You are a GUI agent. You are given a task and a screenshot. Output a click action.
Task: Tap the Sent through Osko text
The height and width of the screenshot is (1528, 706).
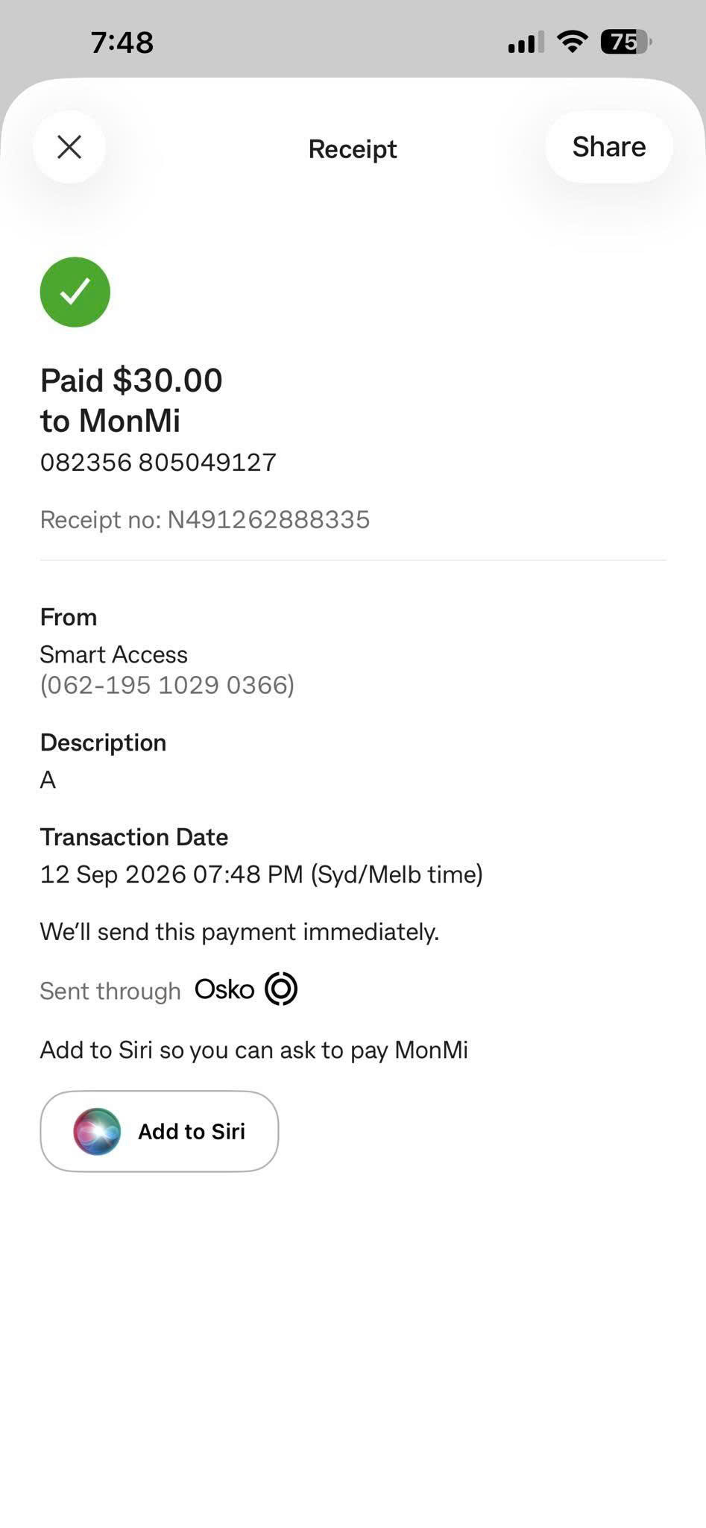pyautogui.click(x=168, y=990)
